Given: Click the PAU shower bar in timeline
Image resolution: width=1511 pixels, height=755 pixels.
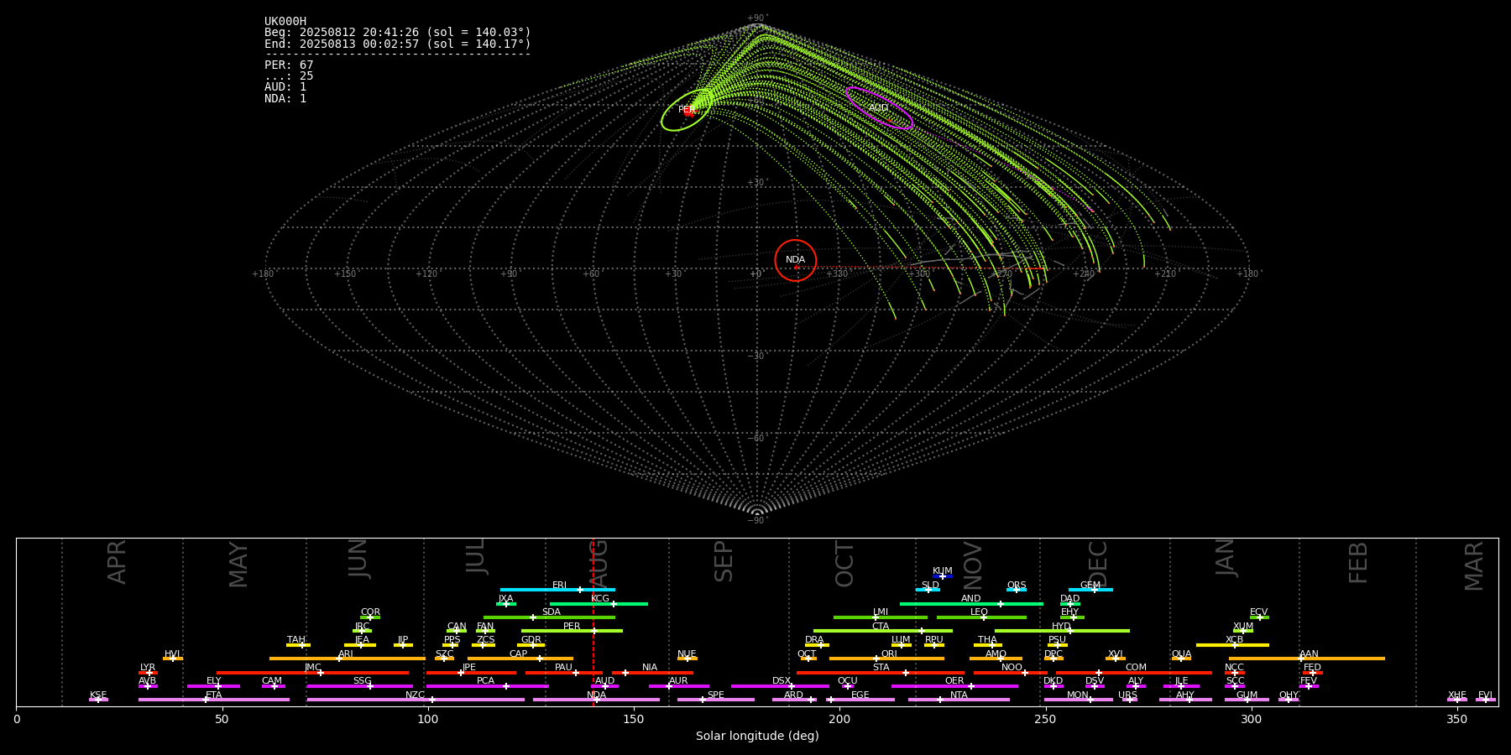Looking at the screenshot, I should (563, 673).
